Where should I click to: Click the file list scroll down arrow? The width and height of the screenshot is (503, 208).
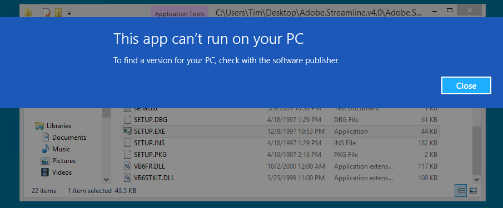[476, 180]
